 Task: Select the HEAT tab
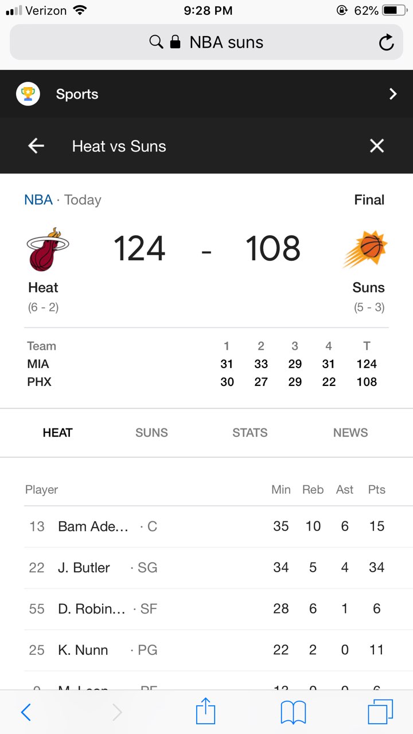pyautogui.click(x=57, y=433)
